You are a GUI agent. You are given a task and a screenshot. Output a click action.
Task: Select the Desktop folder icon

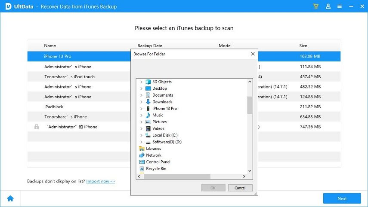148,88
